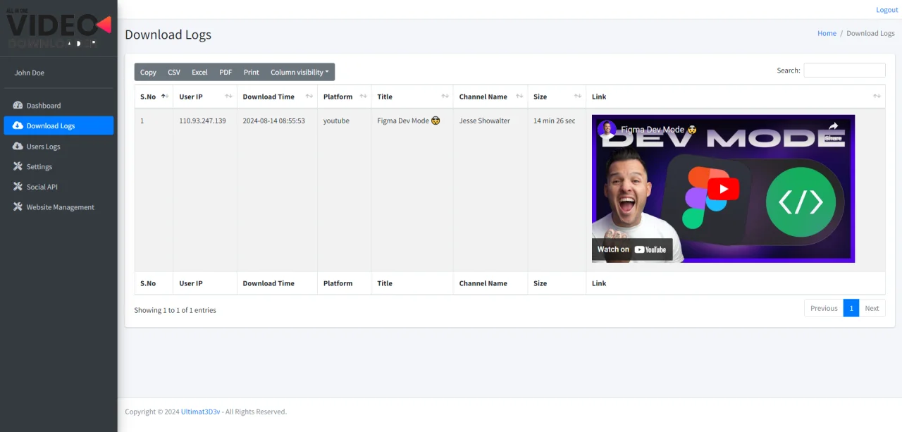Open Social API in the sidebar
The width and height of the screenshot is (902, 432).
pos(58,187)
